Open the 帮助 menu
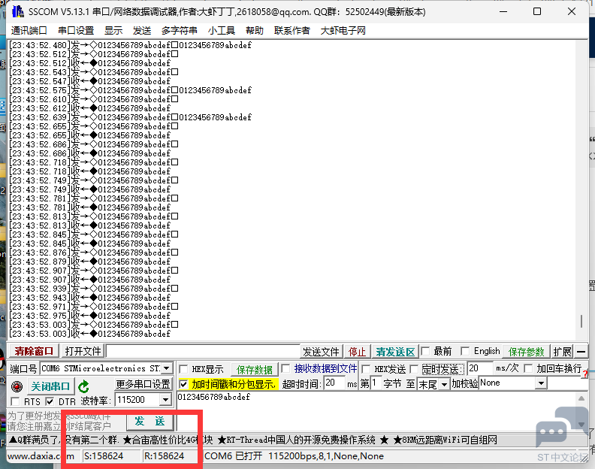Viewport: 595px width, 469px height. pyautogui.click(x=255, y=30)
